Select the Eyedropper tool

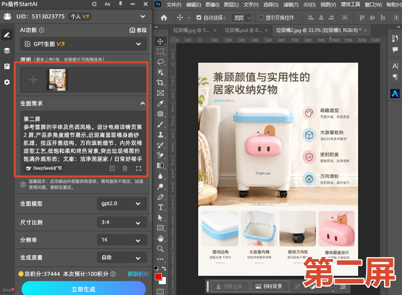160,103
